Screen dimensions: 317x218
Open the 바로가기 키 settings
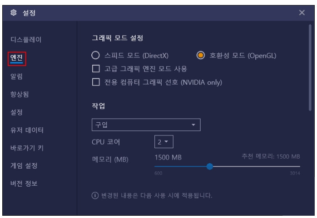[27, 148]
